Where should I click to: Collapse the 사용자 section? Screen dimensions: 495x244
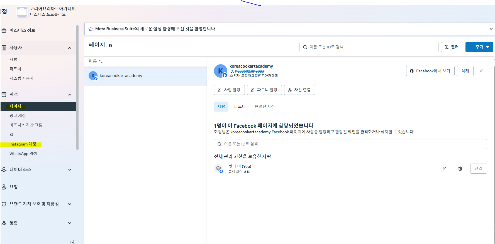tap(70, 48)
